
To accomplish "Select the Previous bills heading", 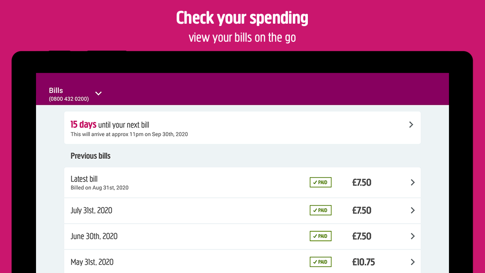I will coord(90,156).
